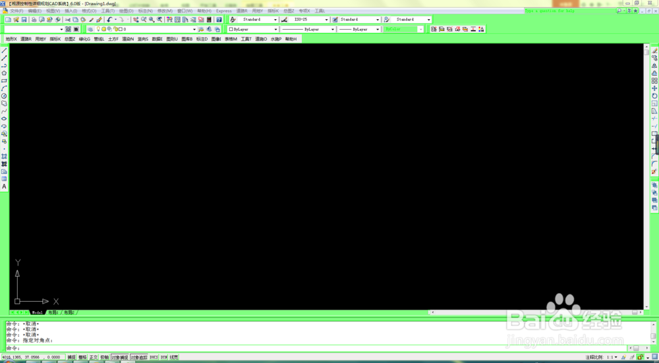659x363 pixels.
Task: Click the 图库B toolbar button
Action: click(186, 39)
